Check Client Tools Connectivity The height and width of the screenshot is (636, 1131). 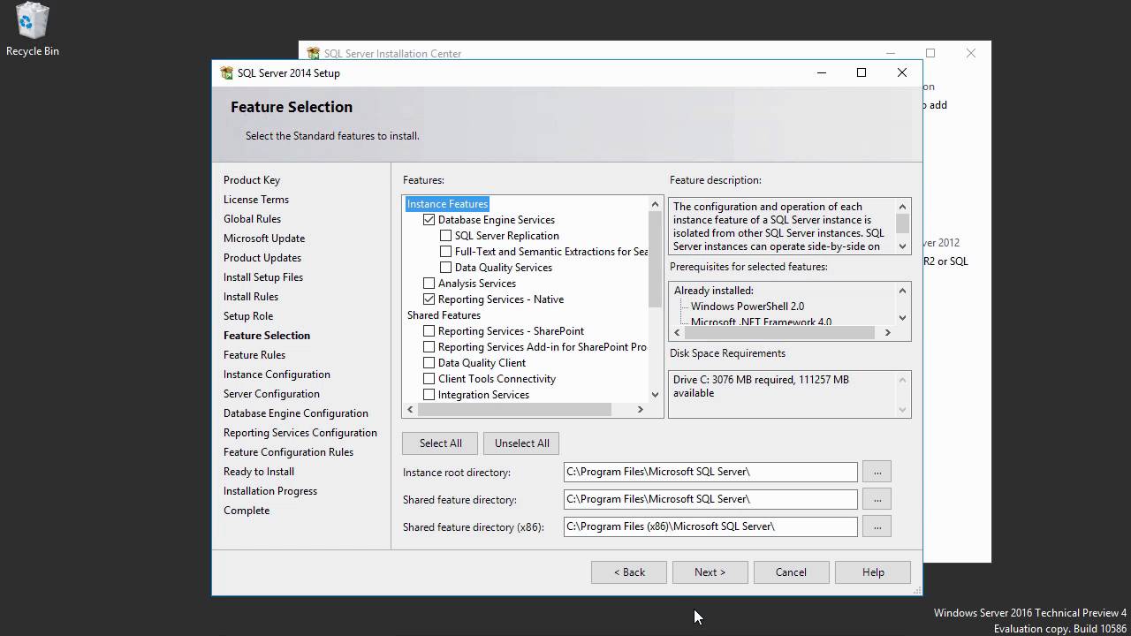[429, 379]
